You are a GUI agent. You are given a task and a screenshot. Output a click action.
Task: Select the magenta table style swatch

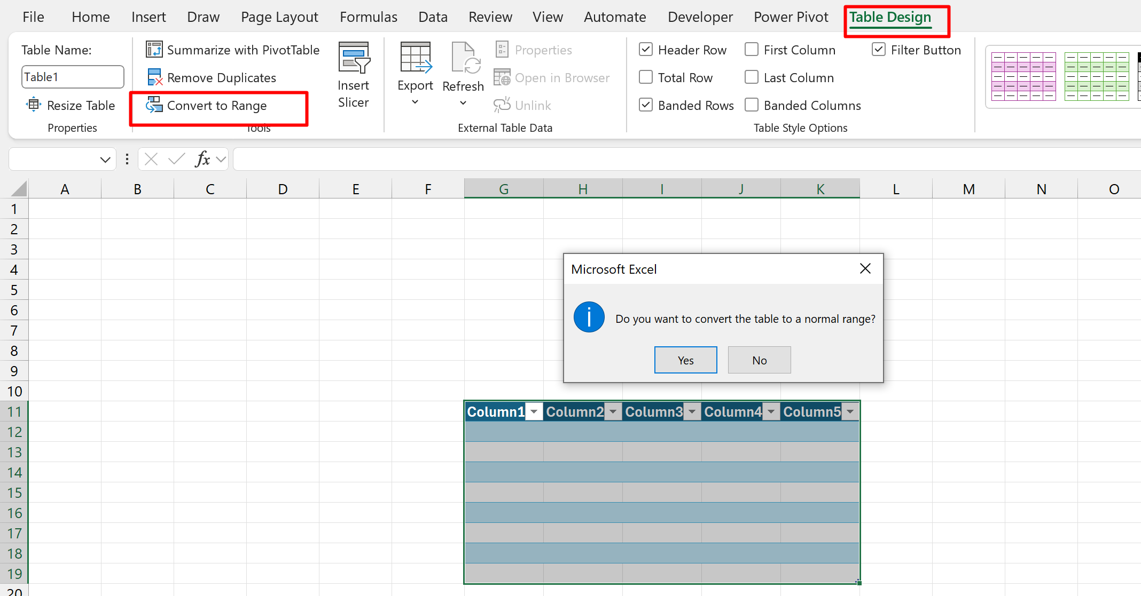pyautogui.click(x=1023, y=77)
